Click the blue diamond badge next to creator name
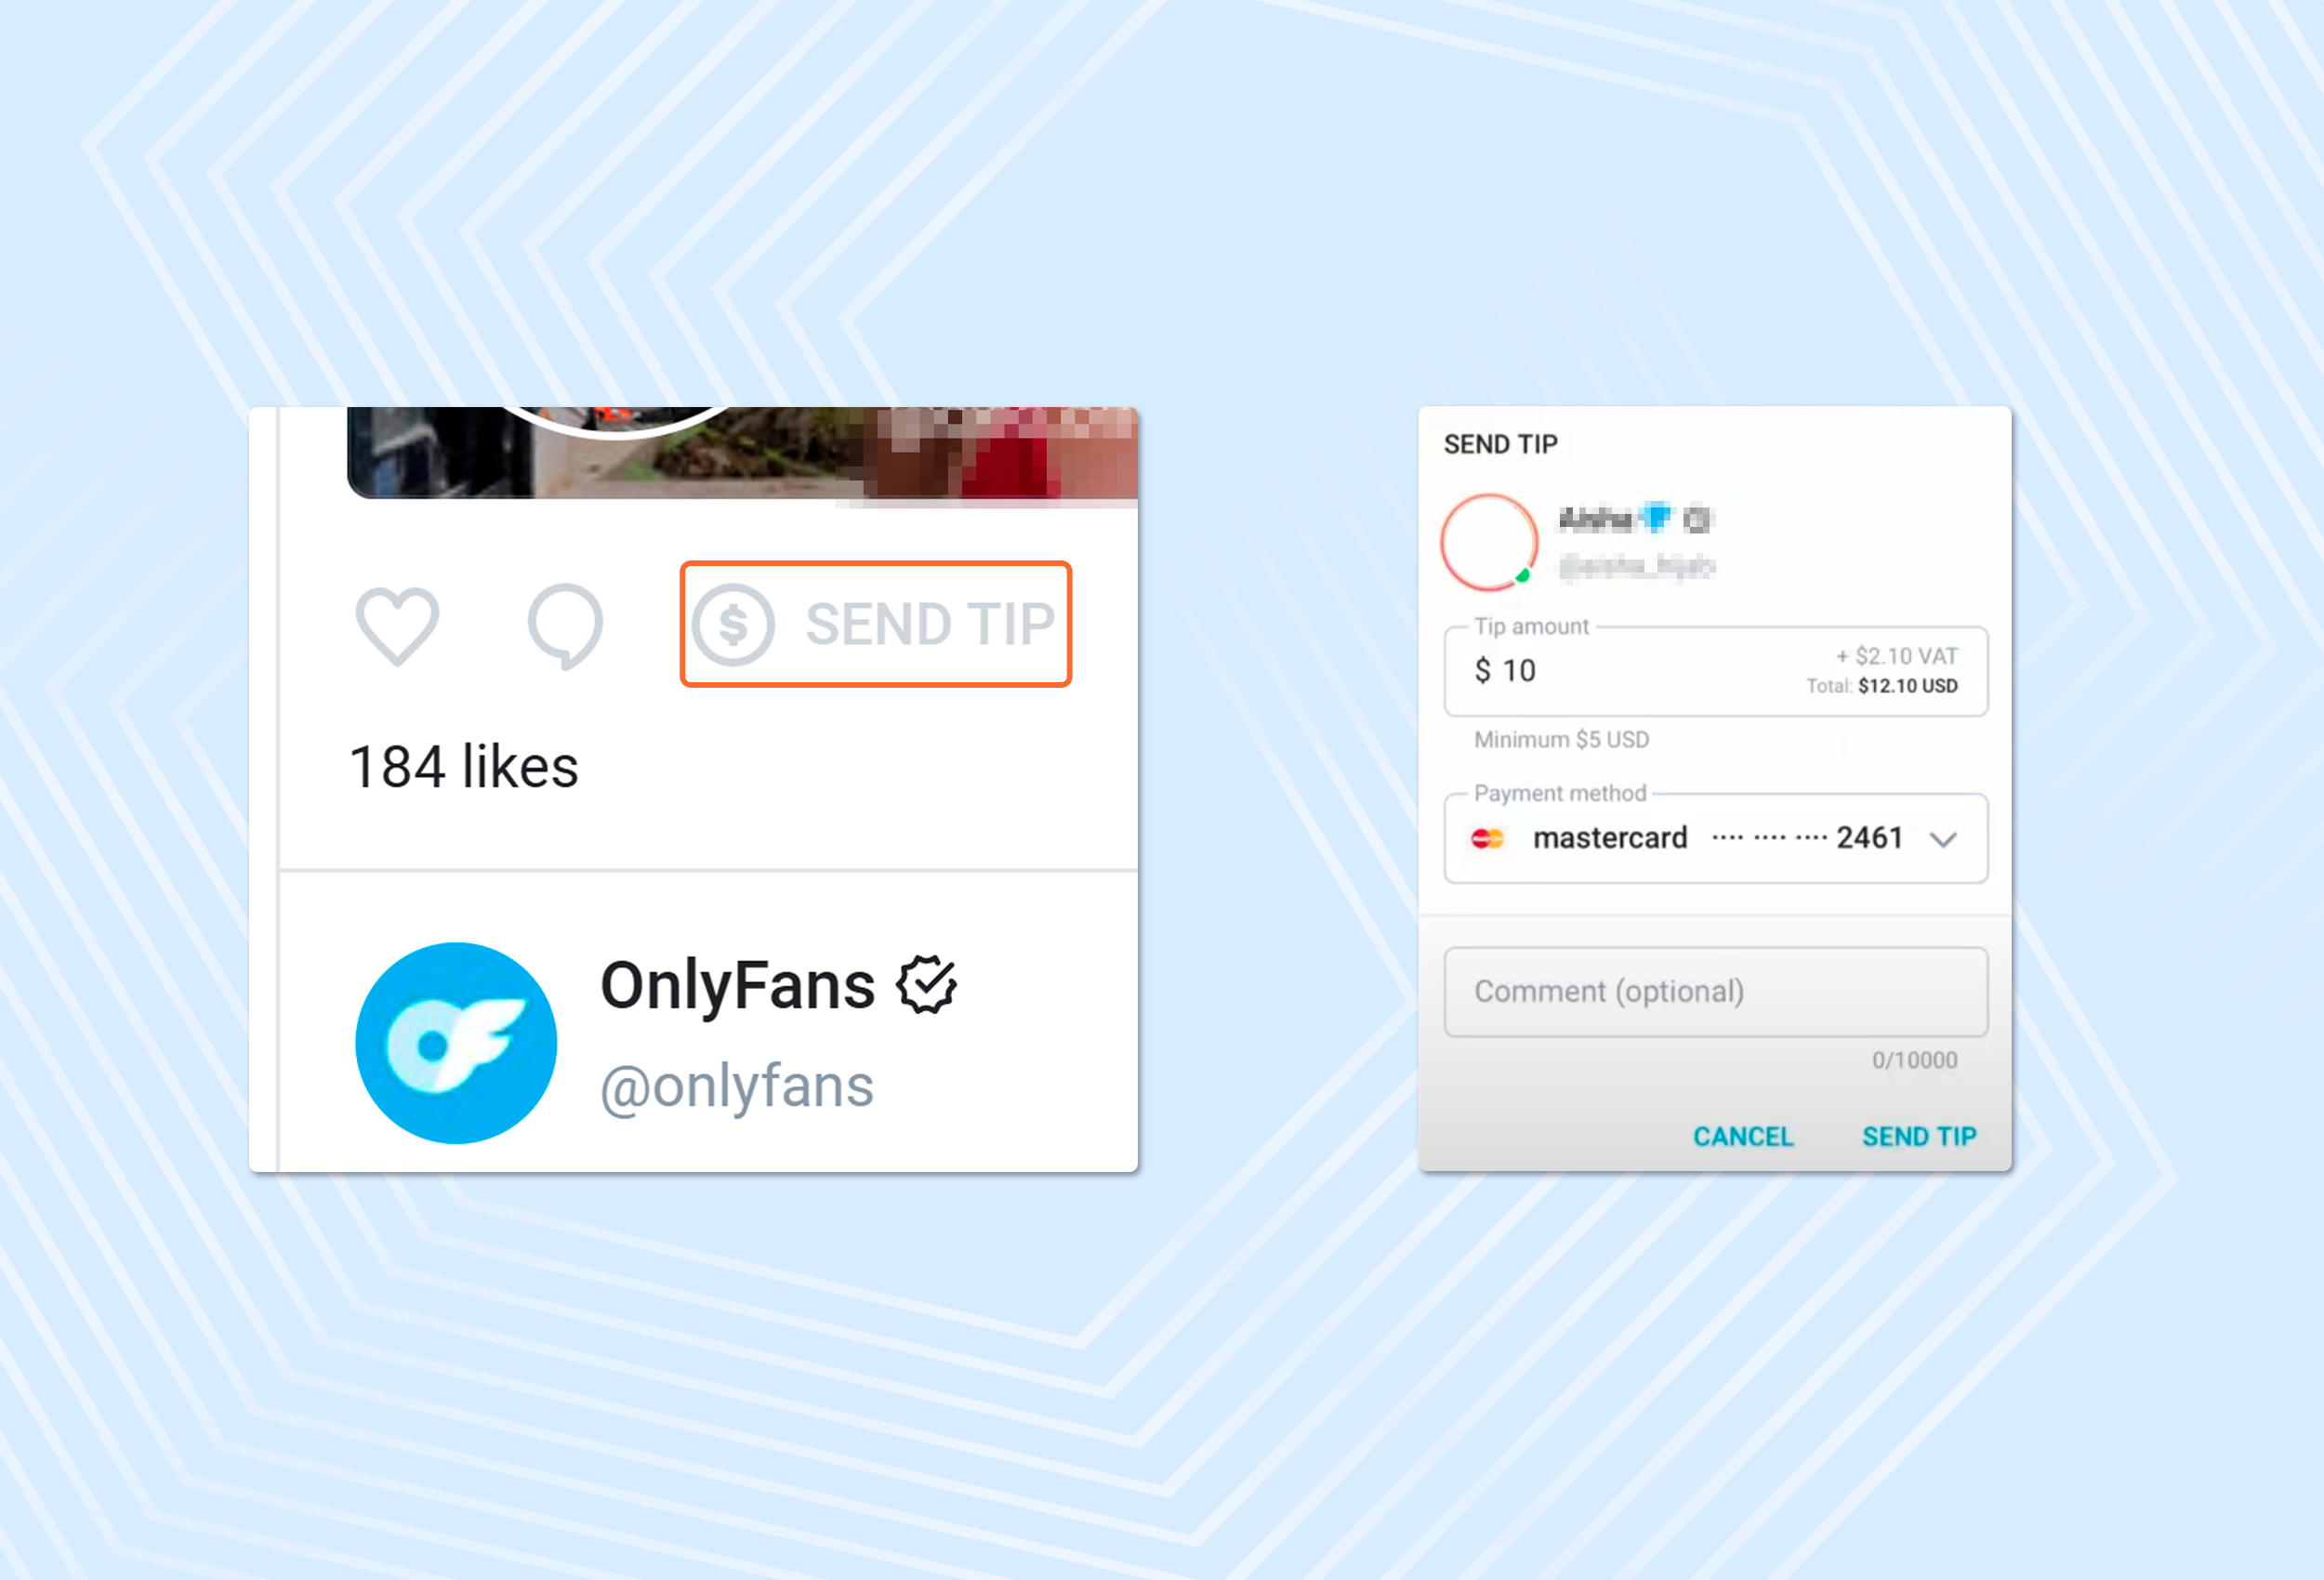The height and width of the screenshot is (1580, 2324). [1656, 517]
